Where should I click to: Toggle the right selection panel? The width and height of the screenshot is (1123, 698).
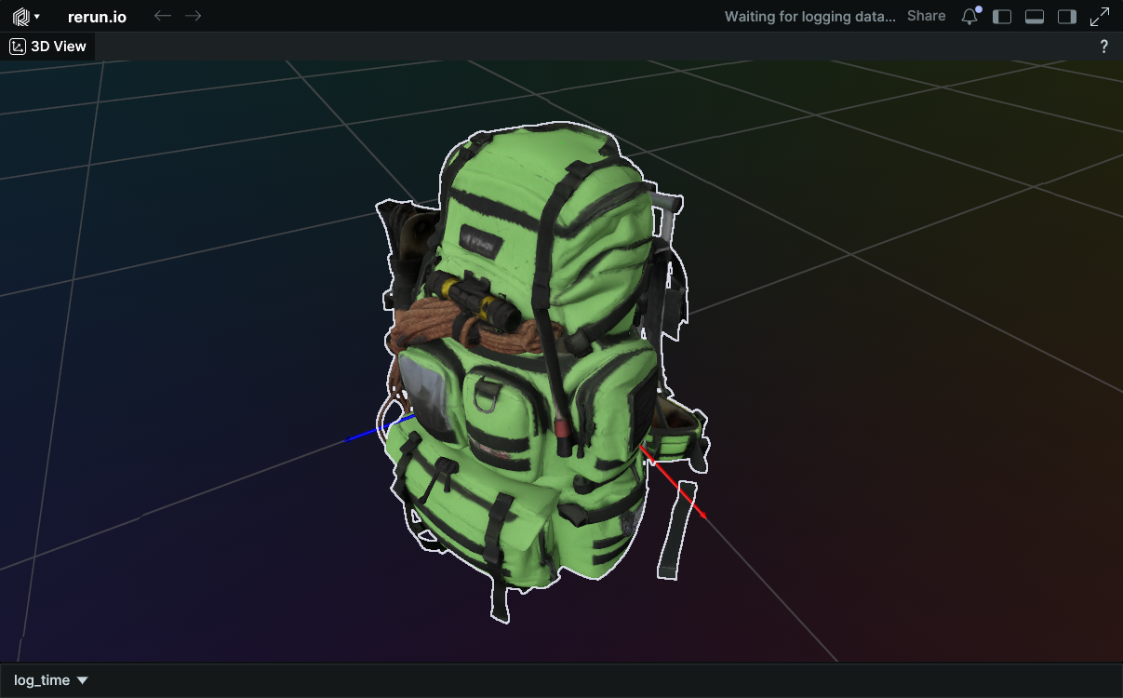coord(1067,17)
